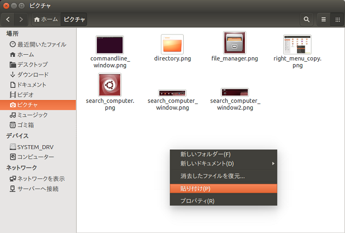This screenshot has height=233, width=345.
Task: Switch to list view button
Action: click(x=324, y=19)
